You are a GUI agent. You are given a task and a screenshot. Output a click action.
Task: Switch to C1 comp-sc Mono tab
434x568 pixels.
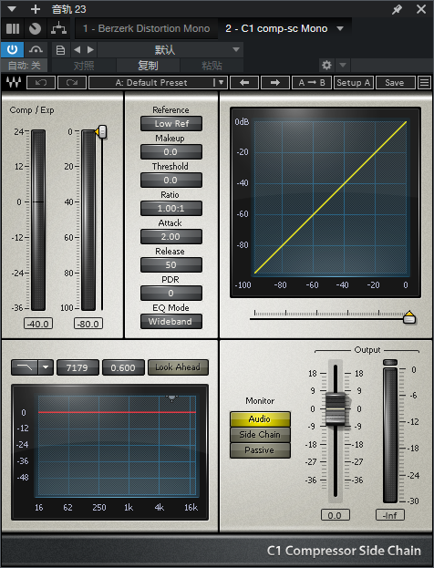pos(276,28)
